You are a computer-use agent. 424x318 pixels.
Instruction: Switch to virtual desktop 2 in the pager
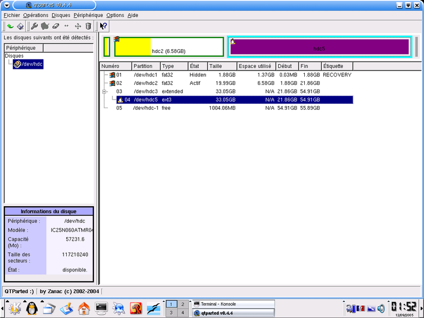pos(183,304)
